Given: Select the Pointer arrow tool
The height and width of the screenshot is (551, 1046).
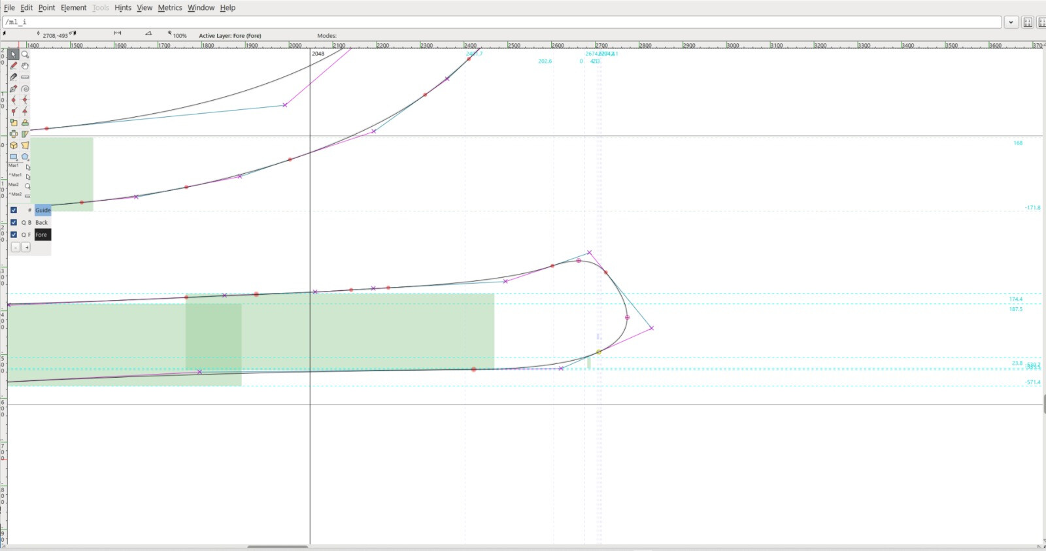Looking at the screenshot, I should pyautogui.click(x=14, y=55).
